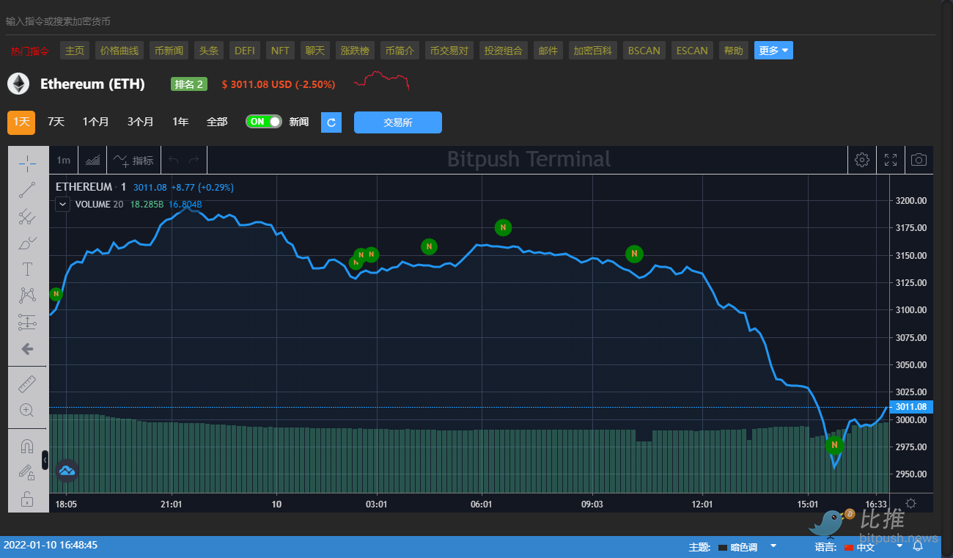
Task: Select the text annotation tool
Action: 27,269
